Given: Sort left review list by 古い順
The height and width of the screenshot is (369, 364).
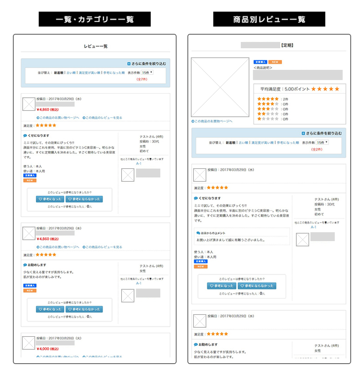Looking at the screenshot, I should coord(71,73).
